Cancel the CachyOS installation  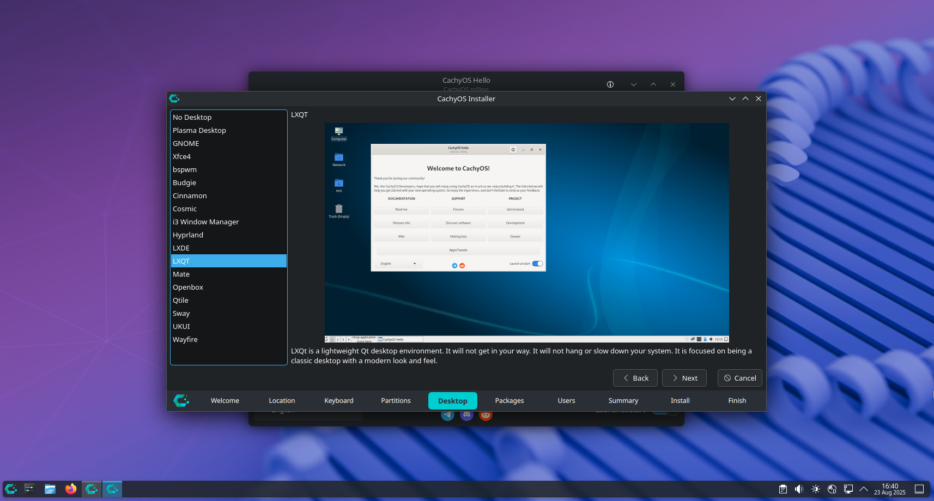point(739,378)
